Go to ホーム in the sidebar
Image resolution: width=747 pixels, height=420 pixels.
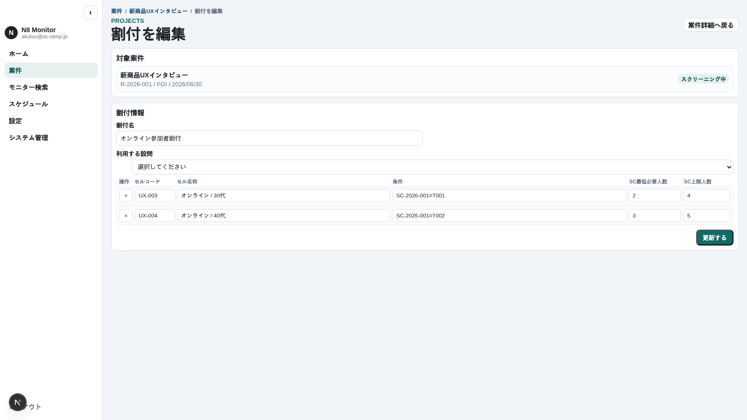(51, 54)
